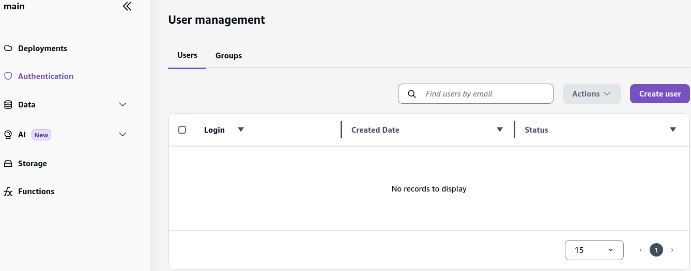The width and height of the screenshot is (691, 271).
Task: Open the Actions dropdown
Action: (592, 94)
